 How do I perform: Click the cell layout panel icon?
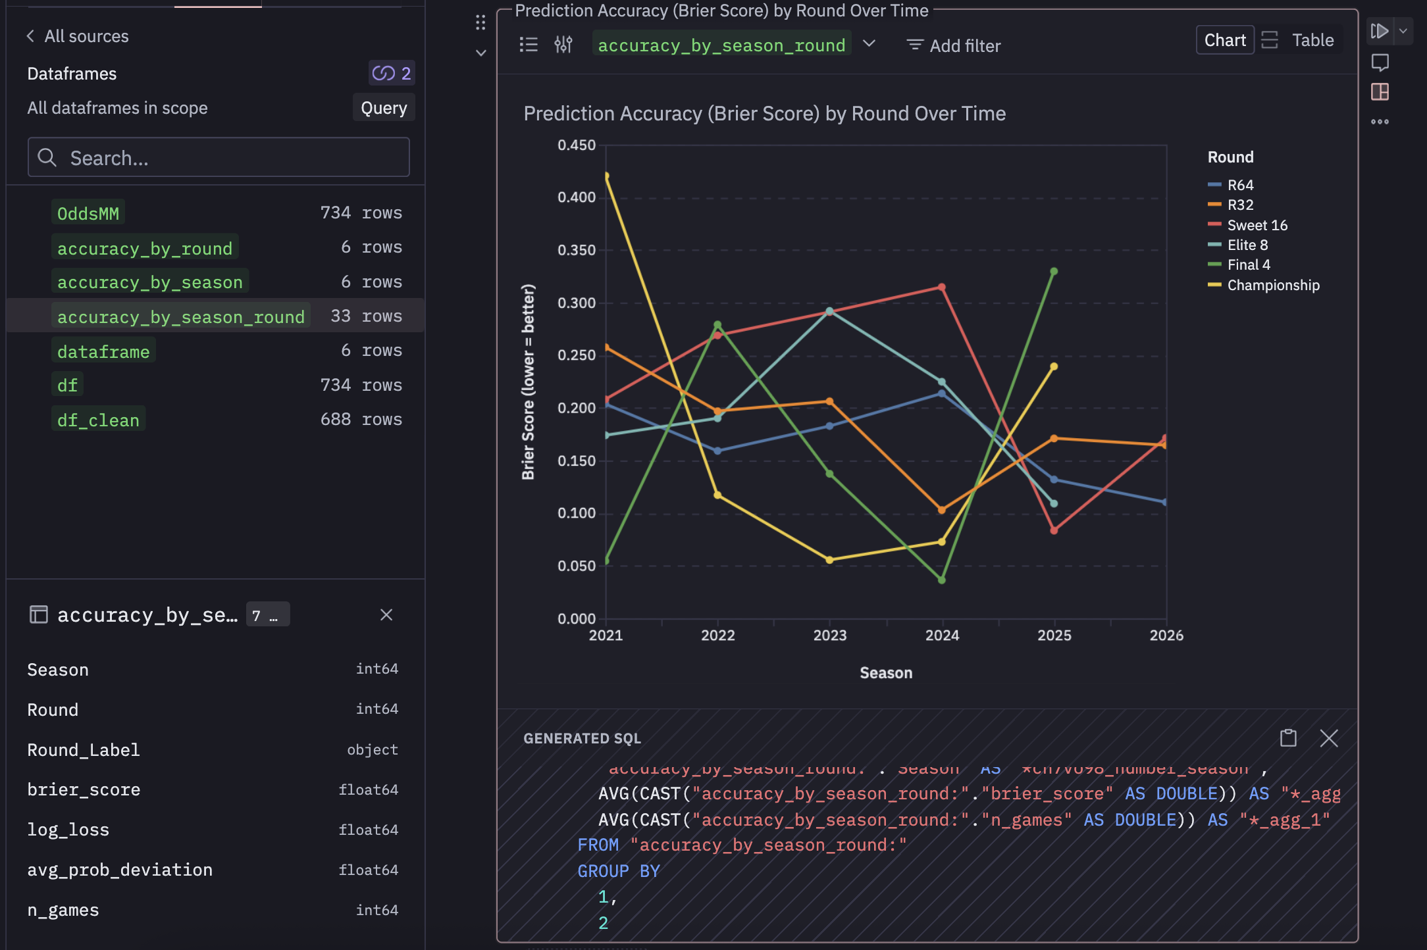click(1380, 92)
